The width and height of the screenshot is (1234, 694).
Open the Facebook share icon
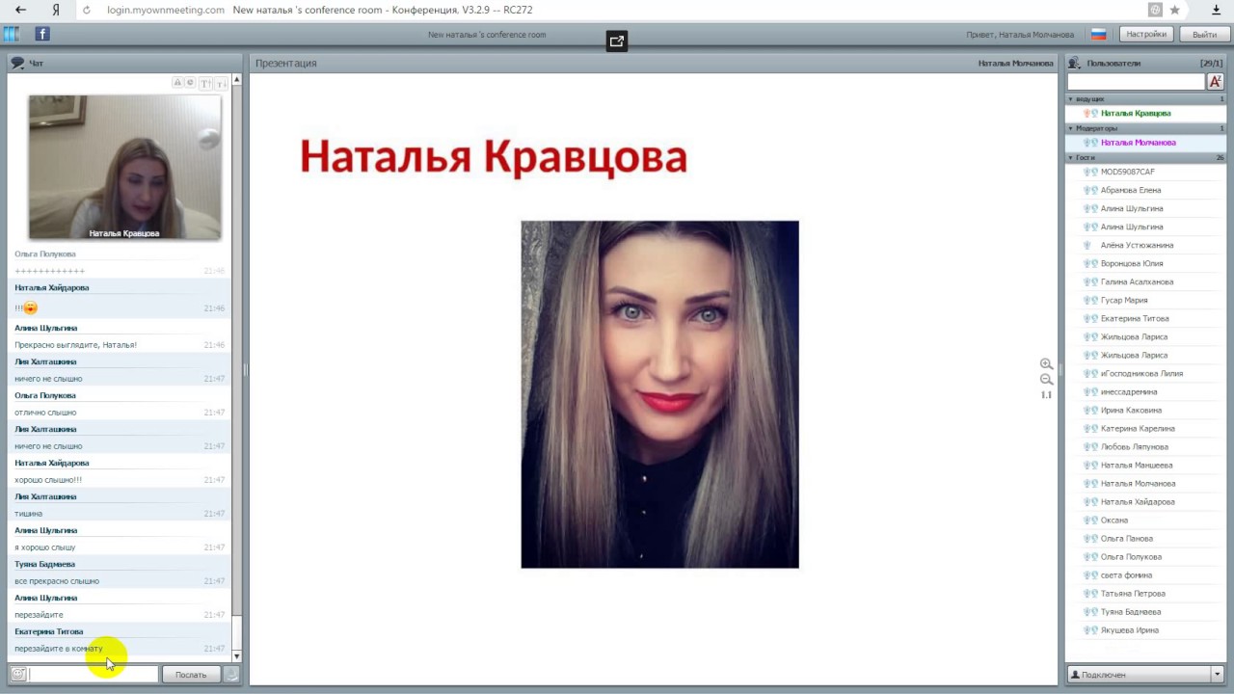click(42, 34)
